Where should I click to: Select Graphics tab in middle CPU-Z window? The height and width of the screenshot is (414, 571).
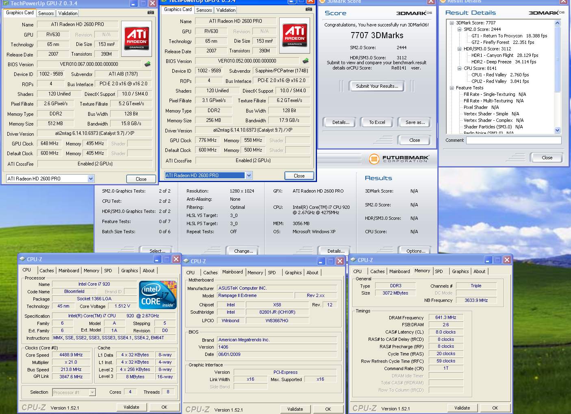(293, 273)
